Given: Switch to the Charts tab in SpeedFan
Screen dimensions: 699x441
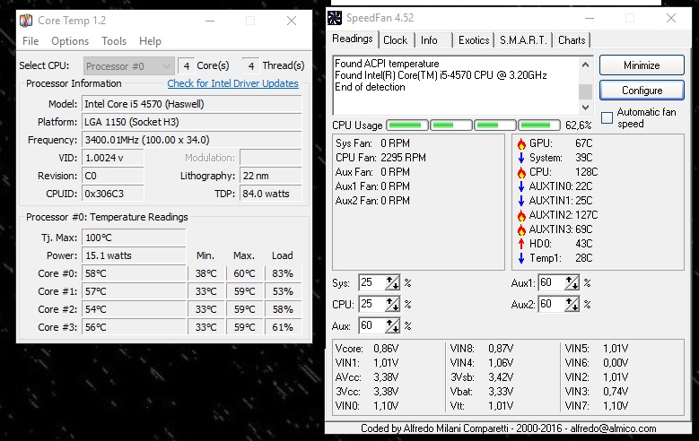Looking at the screenshot, I should tap(572, 40).
